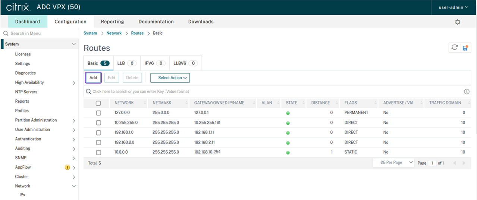Click the refresh routes icon
The height and width of the screenshot is (200, 477).
454,48
